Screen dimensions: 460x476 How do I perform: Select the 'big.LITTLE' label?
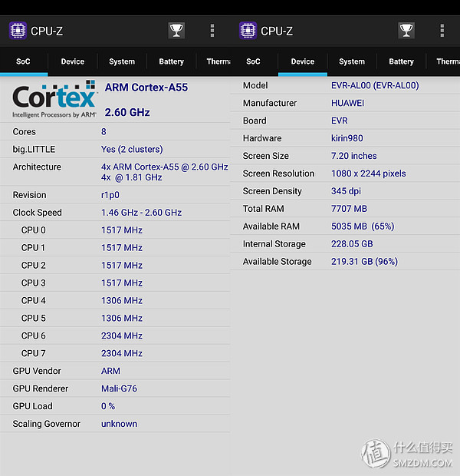[x=34, y=150]
